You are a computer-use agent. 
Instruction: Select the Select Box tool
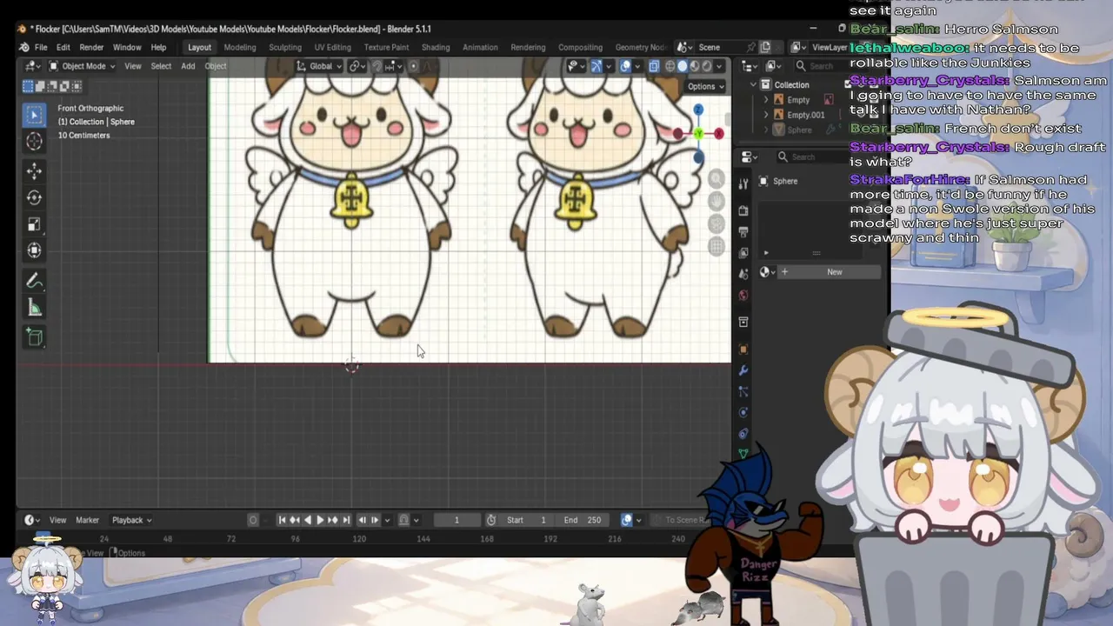click(x=35, y=115)
